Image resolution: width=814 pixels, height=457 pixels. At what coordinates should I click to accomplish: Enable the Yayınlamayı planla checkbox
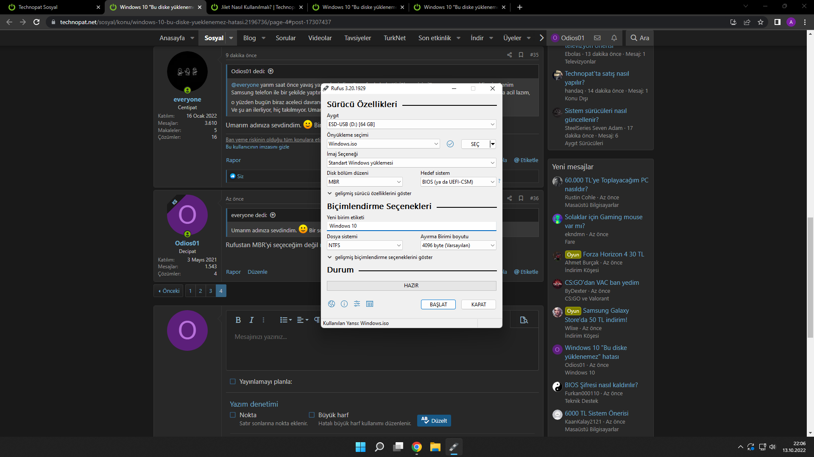(233, 382)
